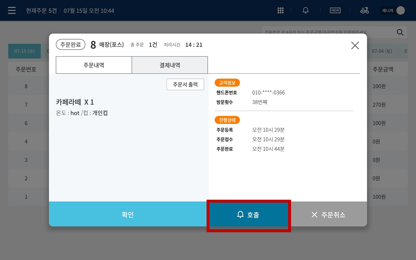Switch to the 결제내역 tab
This screenshot has height=260, width=416.
tap(170, 65)
